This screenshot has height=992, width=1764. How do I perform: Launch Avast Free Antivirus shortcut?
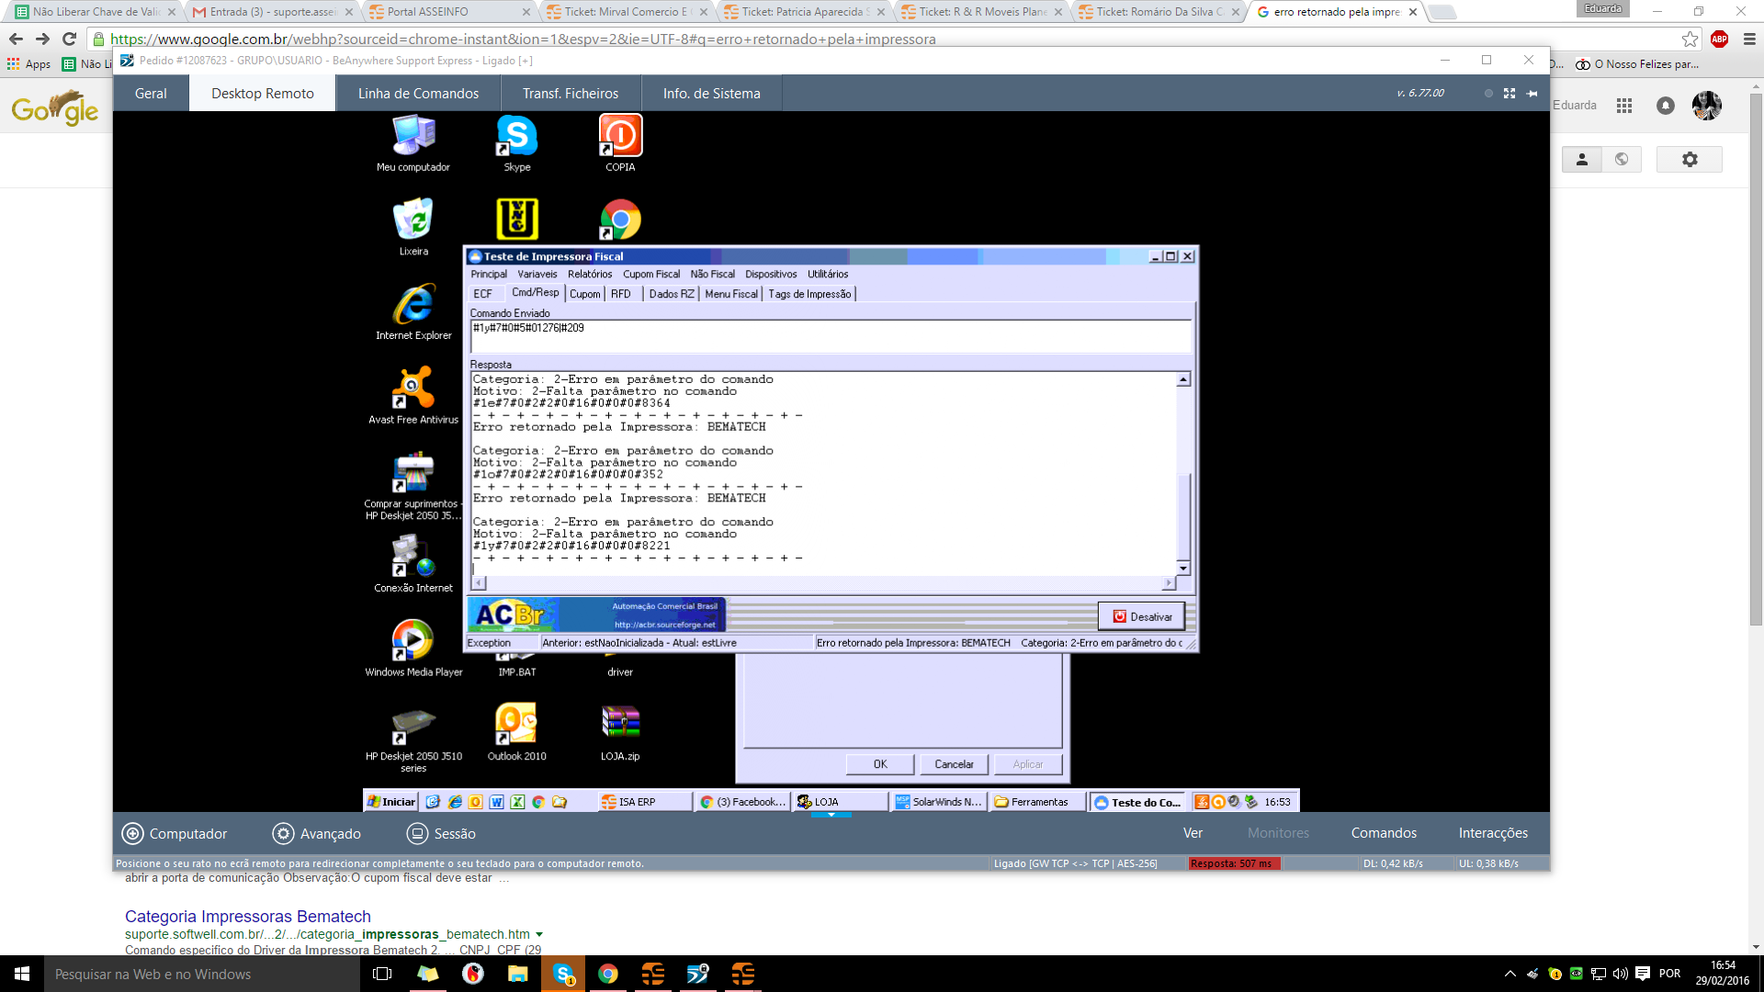[413, 396]
